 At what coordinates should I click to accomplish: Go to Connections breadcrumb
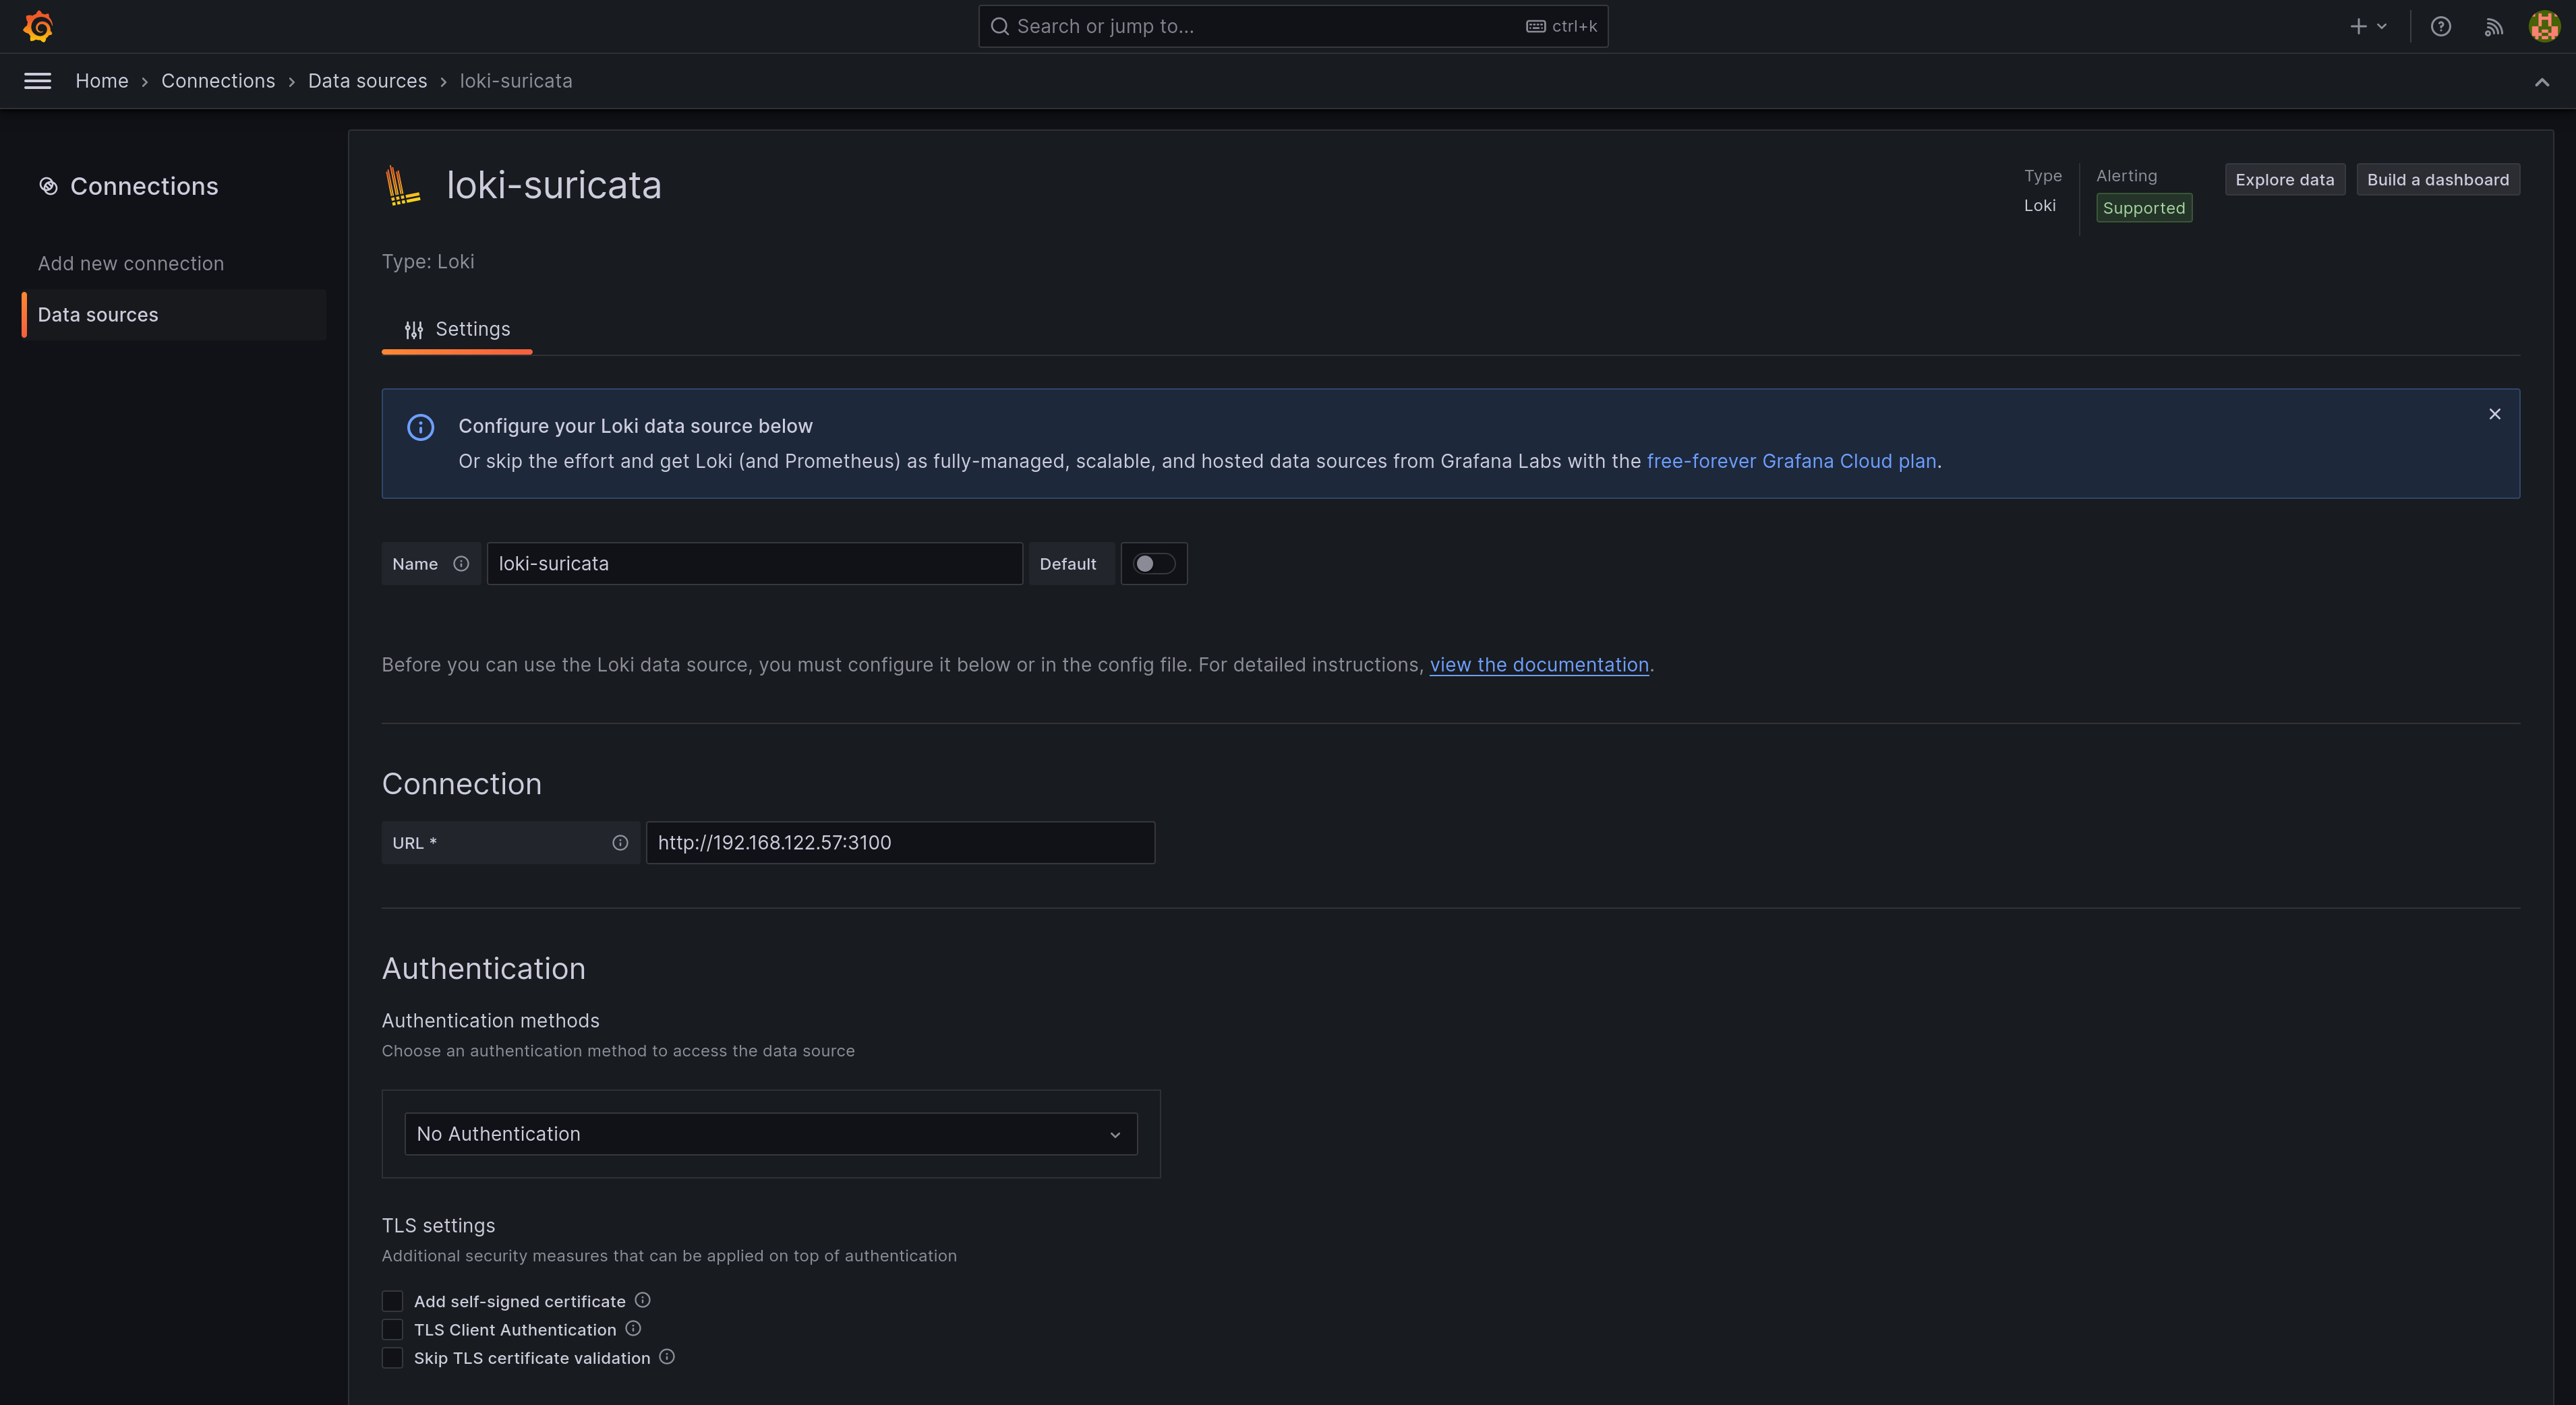(218, 81)
